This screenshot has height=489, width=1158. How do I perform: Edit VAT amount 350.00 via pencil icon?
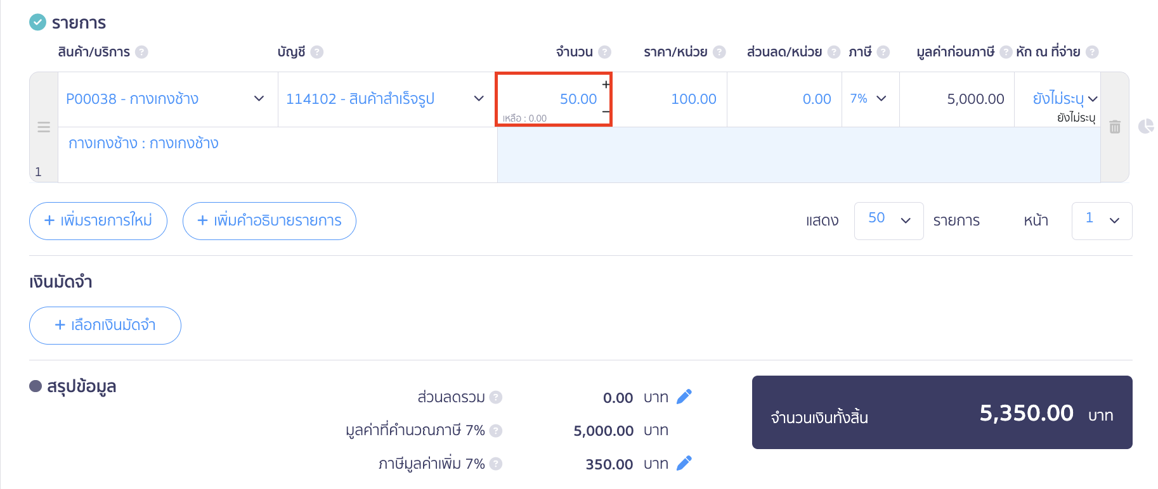[x=684, y=463]
